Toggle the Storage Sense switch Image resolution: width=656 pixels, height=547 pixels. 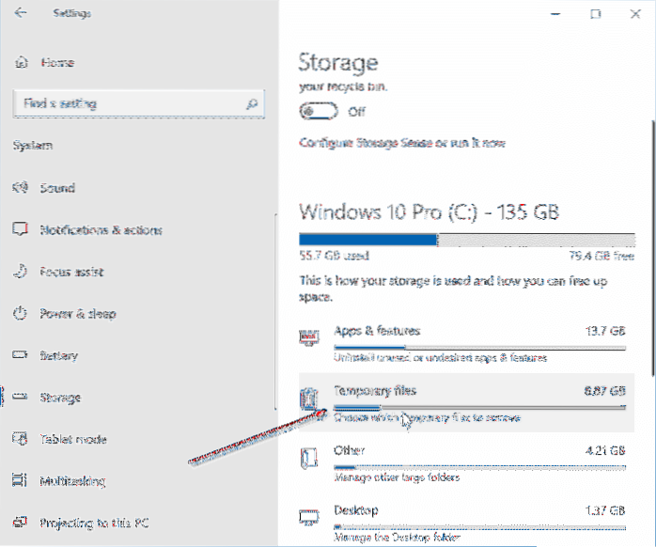click(x=319, y=111)
